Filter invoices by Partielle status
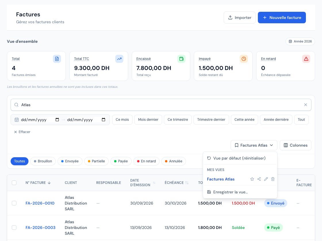The width and height of the screenshot is (322, 241). coord(96,161)
